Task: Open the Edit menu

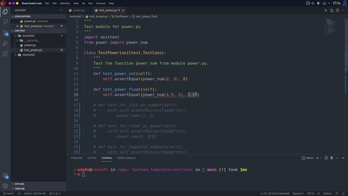Action: click(54, 3)
